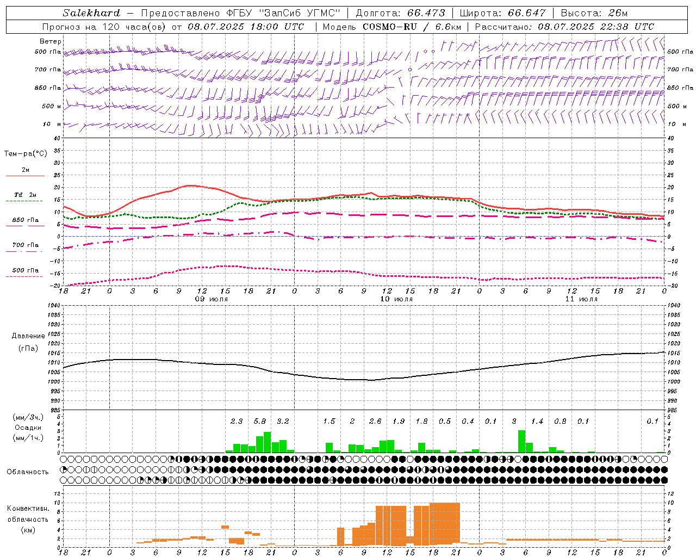Click the 'Ветер' wind panel label
Image resolution: width=696 pixels, height=557 pixels.
point(51,41)
